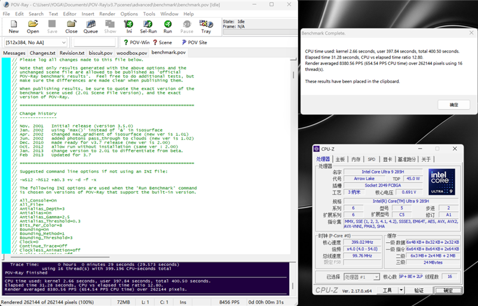Image resolution: width=478 pixels, height=306 pixels.
Task: Switch to the woodbox.pov tab
Action: (131, 53)
